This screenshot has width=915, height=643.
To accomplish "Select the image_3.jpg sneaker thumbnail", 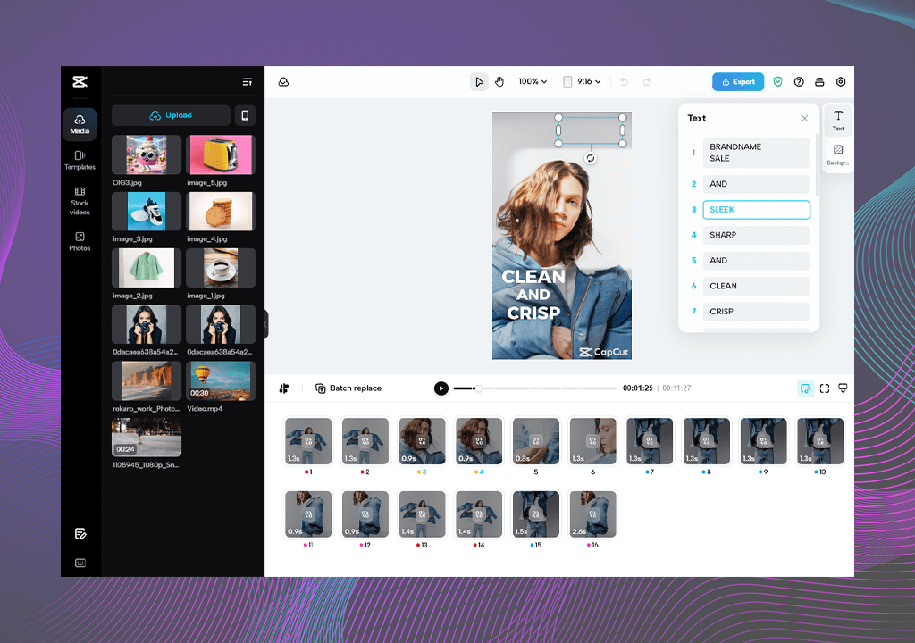I will 147,212.
